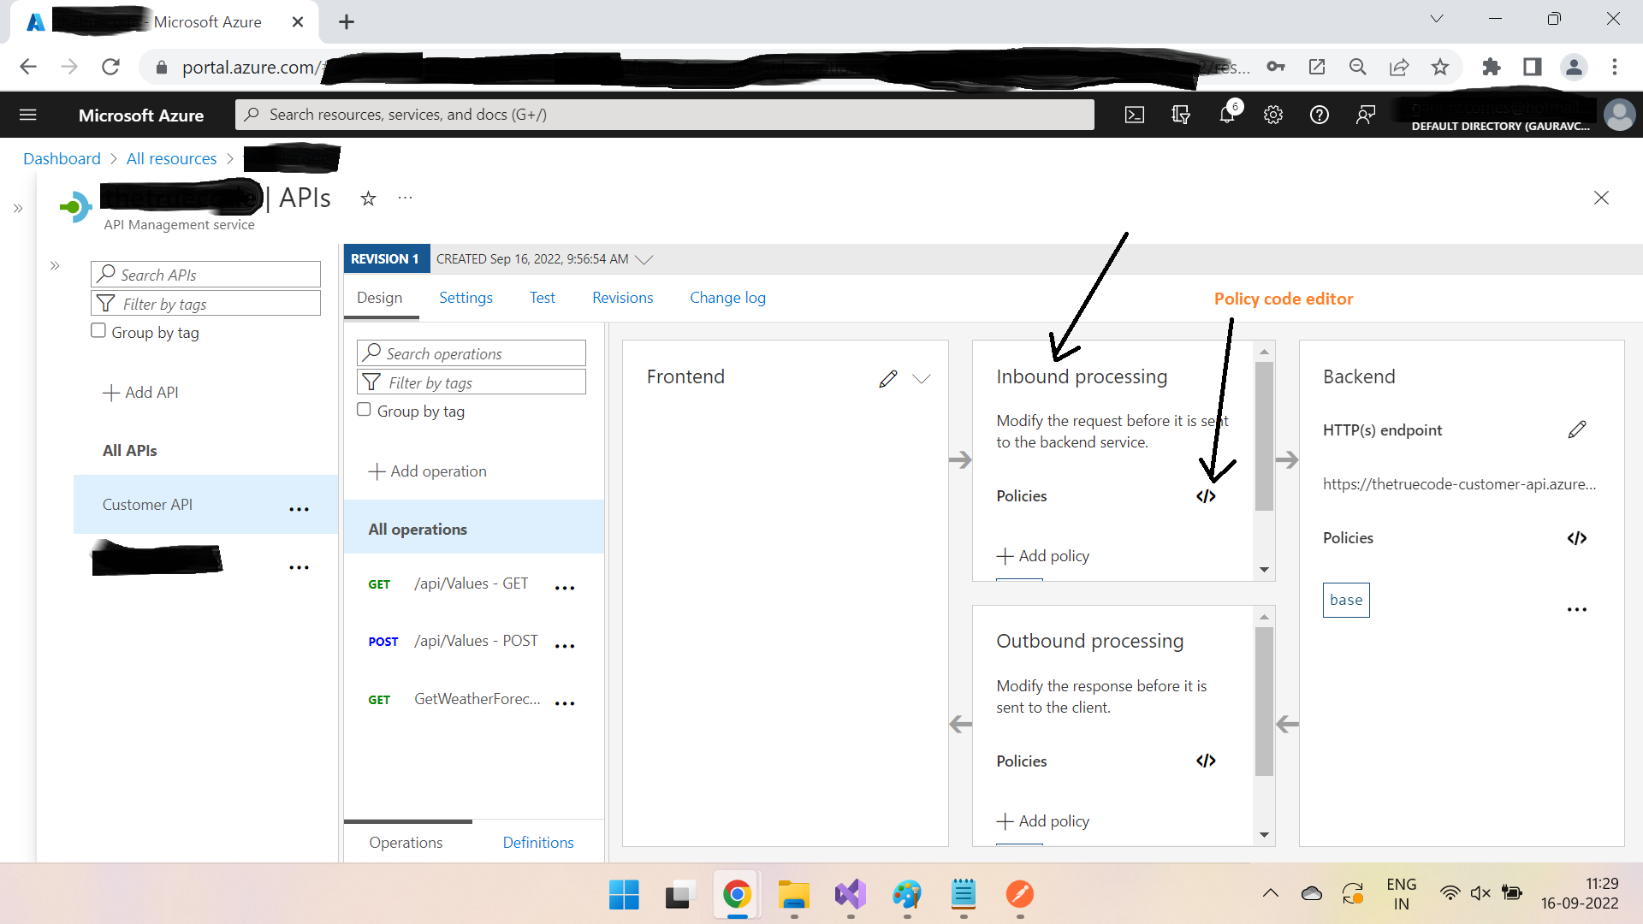The width and height of the screenshot is (1643, 924).
Task: Enable the revision dropdown next to REVISION 1
Action: pyautogui.click(x=644, y=258)
